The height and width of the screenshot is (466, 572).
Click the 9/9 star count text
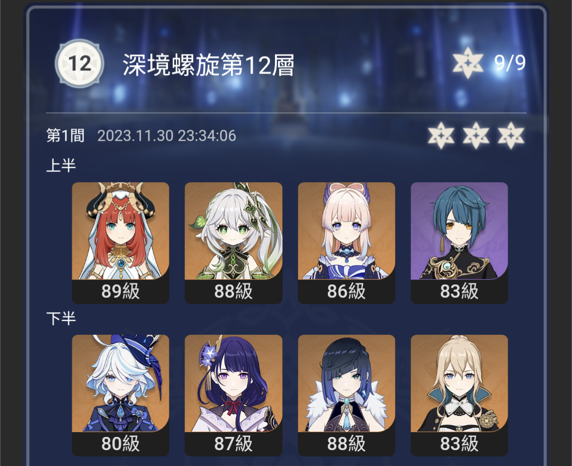[510, 62]
